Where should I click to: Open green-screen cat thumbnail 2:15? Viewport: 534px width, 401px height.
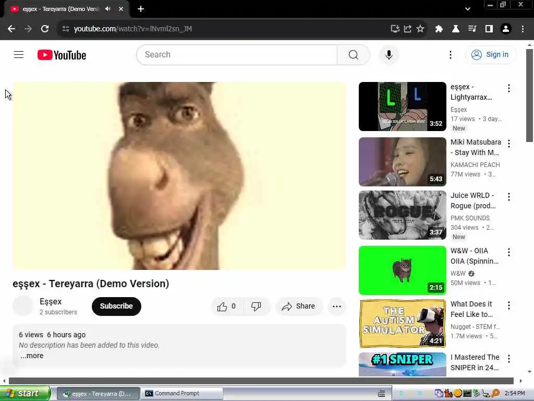tap(402, 270)
